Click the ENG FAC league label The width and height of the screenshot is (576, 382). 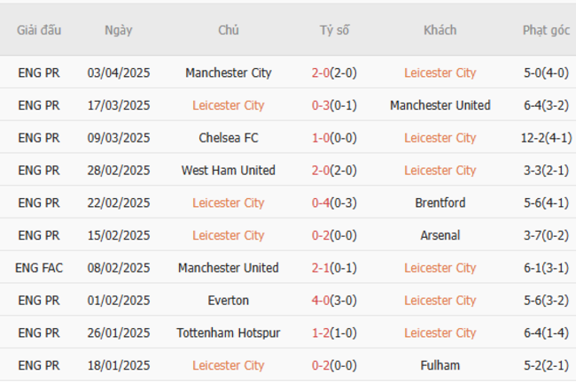[x=39, y=268]
